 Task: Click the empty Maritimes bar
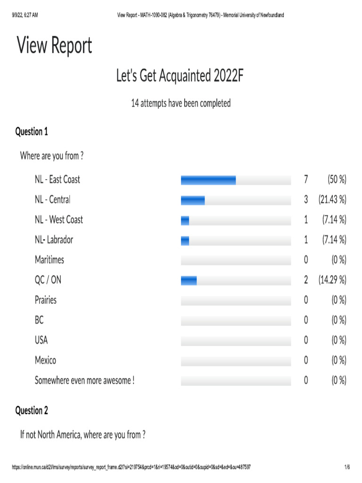coord(236,260)
